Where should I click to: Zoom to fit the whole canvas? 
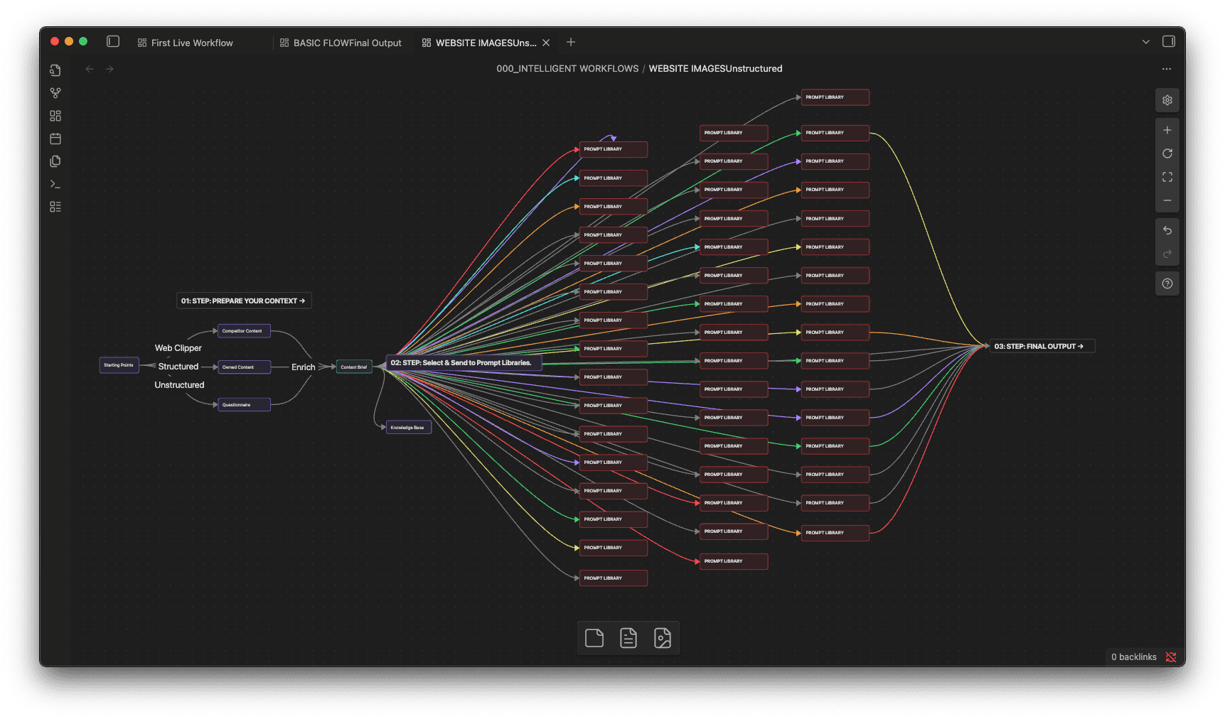pyautogui.click(x=1167, y=177)
